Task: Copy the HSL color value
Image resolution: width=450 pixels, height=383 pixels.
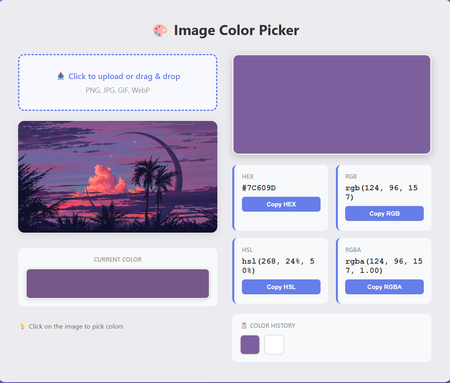Action: (281, 287)
